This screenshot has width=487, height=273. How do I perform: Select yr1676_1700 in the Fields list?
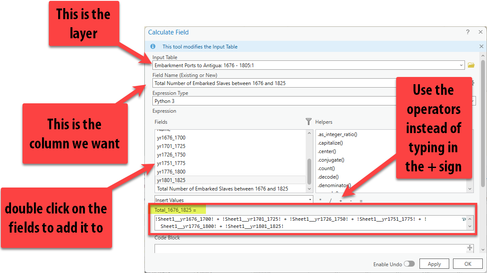(x=171, y=138)
